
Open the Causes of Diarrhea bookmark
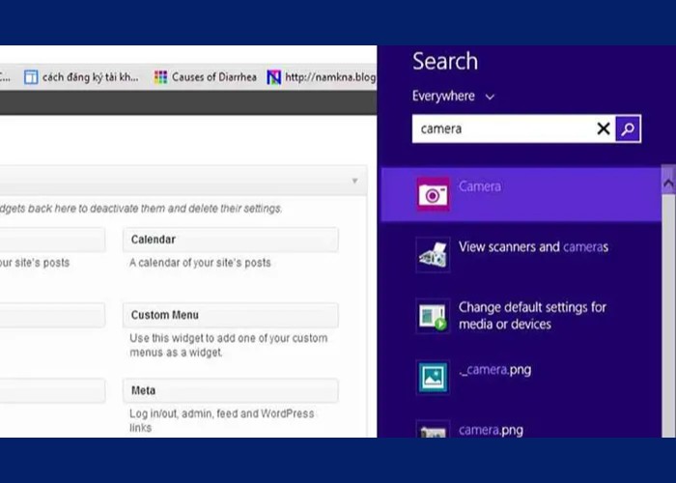[205, 77]
